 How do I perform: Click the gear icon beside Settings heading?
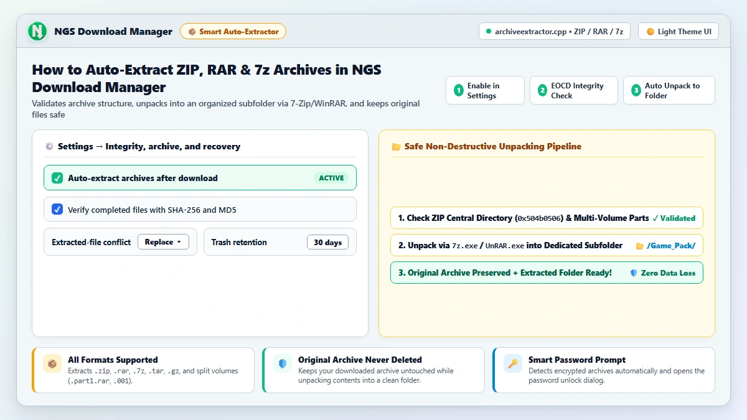pos(49,146)
